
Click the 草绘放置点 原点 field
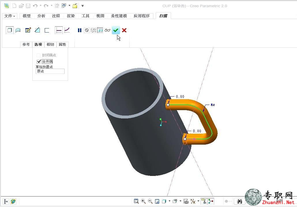[50, 71]
